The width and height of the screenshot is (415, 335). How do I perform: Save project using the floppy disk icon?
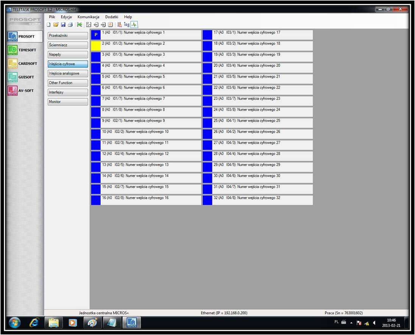point(63,25)
